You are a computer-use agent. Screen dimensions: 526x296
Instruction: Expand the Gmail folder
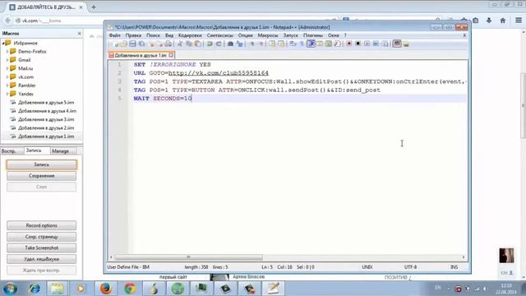coord(7,60)
